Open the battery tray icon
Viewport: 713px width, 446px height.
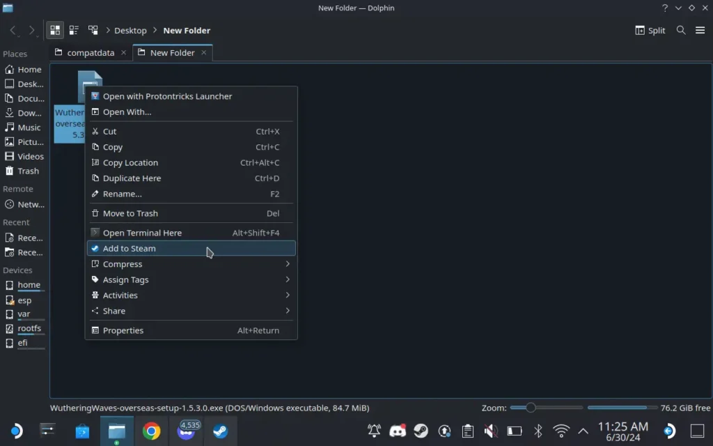[515, 431]
